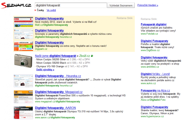
Task: Click 'www.aaron.cz/digitalni-fotoaparaty' URL
Action: point(55,117)
